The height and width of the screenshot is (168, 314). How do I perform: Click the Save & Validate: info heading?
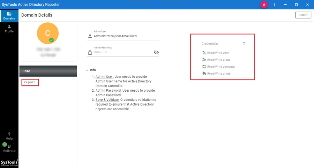[107, 100]
